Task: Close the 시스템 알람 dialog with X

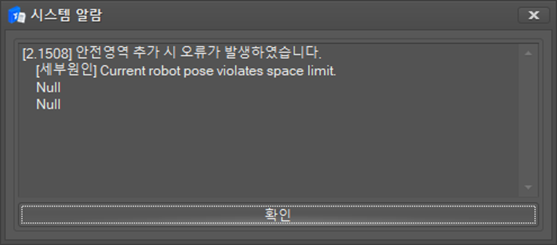Action: click(x=534, y=15)
